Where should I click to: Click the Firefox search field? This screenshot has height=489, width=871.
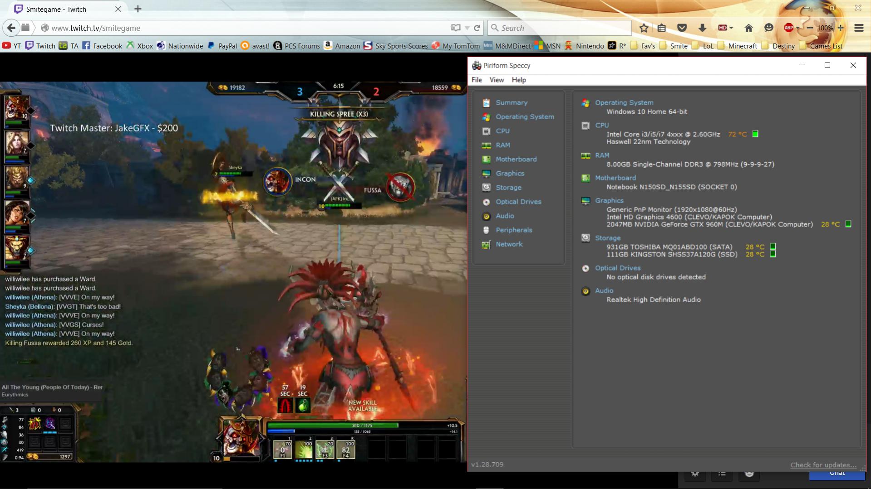[x=559, y=28]
